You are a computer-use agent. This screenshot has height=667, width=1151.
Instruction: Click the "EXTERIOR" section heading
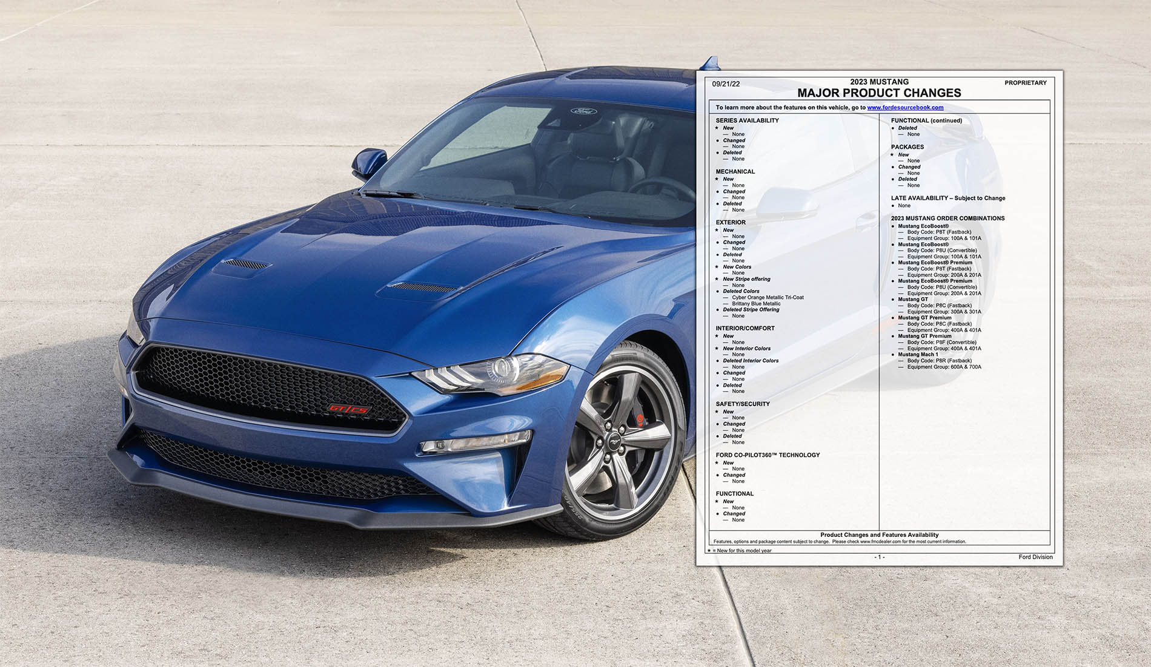(731, 223)
